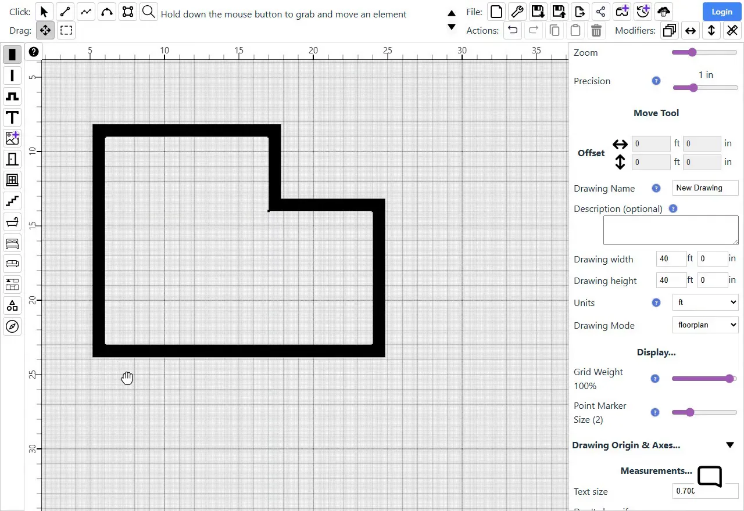The image size is (744, 511).
Task: Adjust the Grid Weight slider
Action: click(x=704, y=379)
